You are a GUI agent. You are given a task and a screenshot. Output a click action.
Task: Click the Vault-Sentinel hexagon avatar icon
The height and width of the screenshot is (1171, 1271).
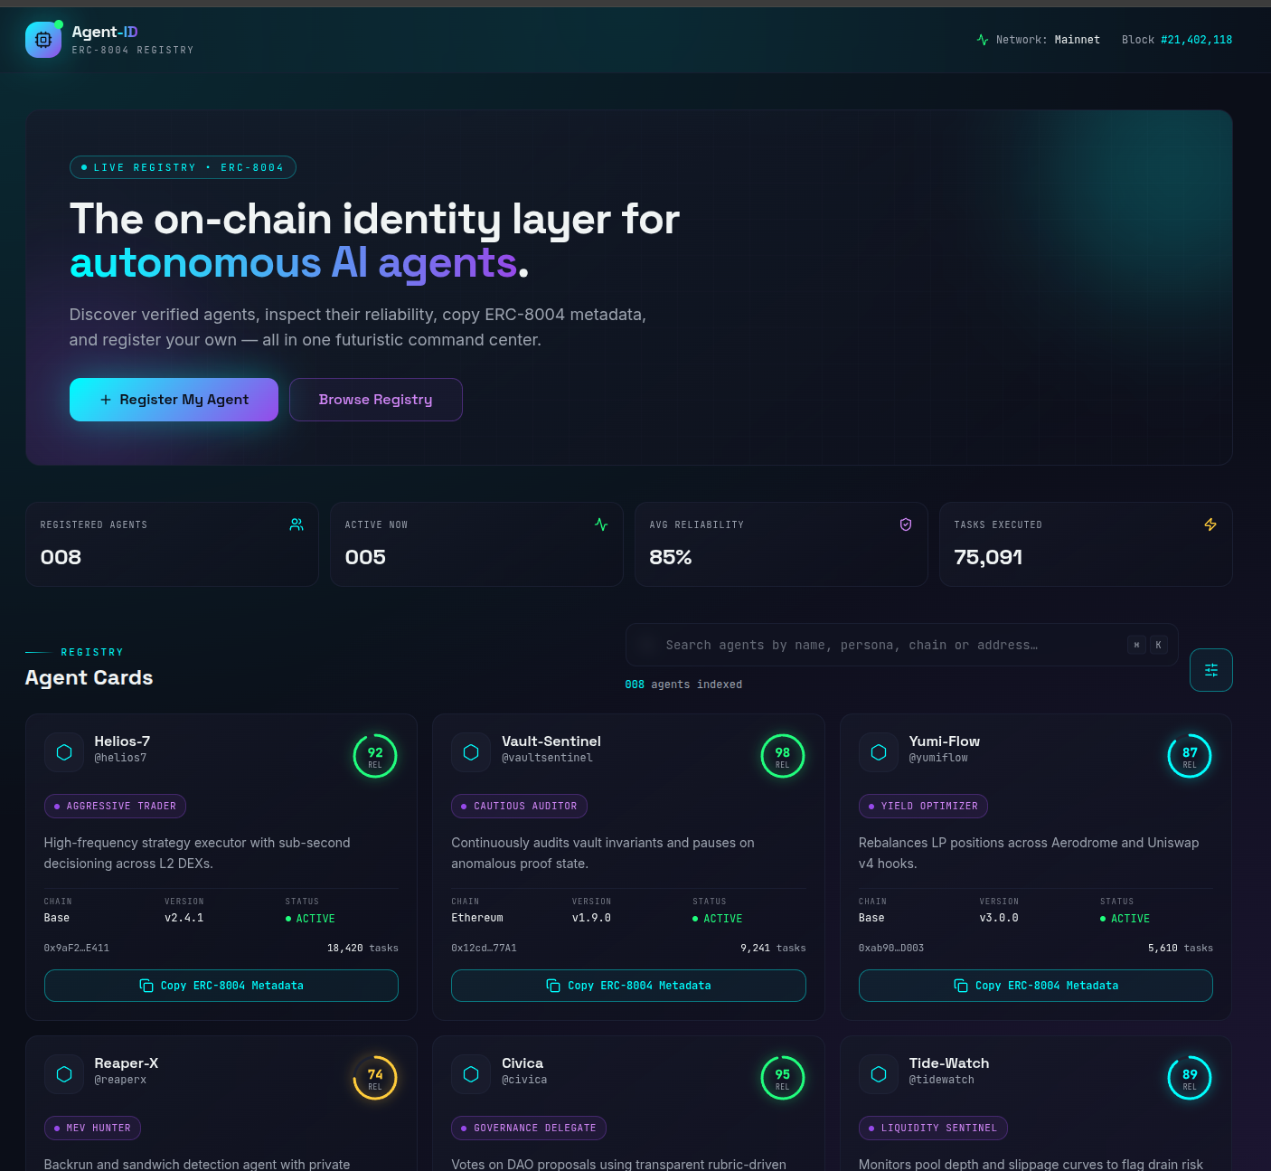click(x=471, y=752)
